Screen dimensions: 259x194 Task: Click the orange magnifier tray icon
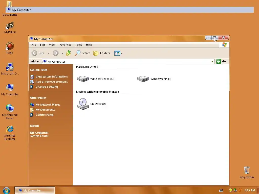point(240,190)
